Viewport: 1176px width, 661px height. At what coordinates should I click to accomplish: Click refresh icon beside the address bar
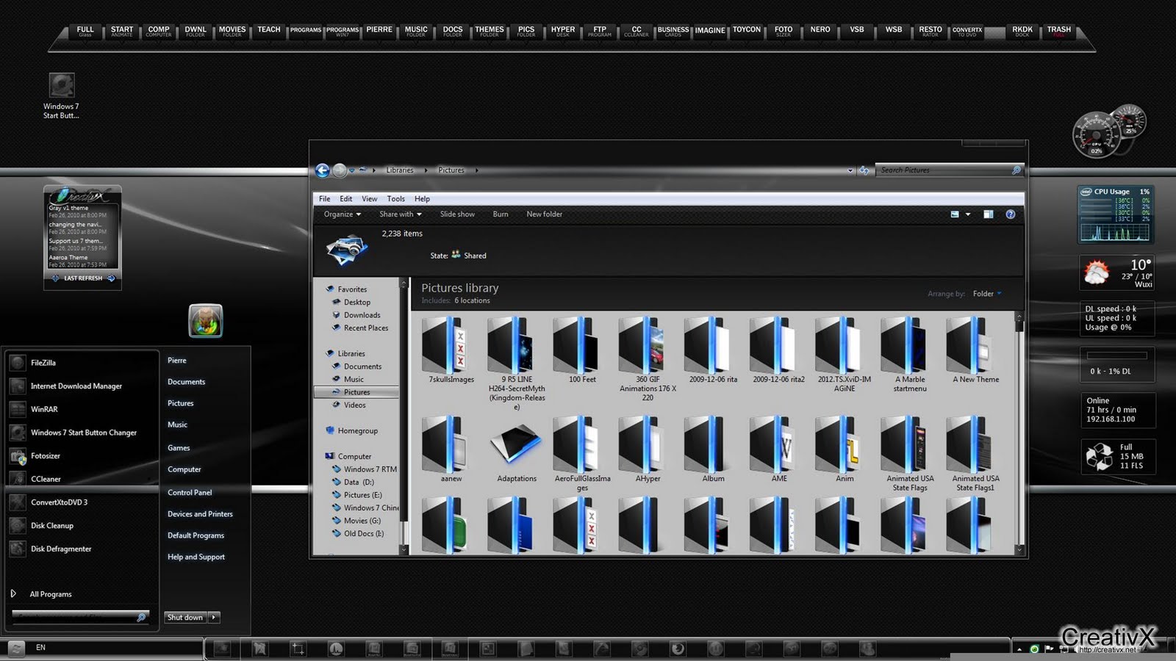[x=864, y=170]
